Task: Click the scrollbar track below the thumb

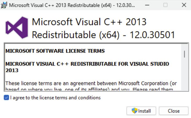Action: [x=184, y=76]
